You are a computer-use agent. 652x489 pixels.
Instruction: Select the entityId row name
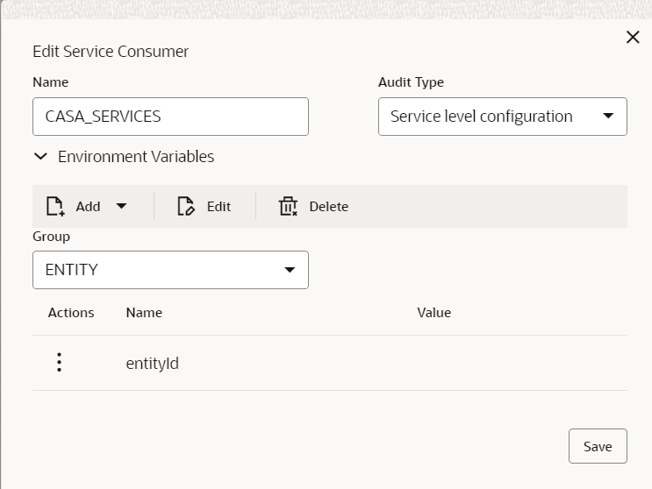pos(153,363)
